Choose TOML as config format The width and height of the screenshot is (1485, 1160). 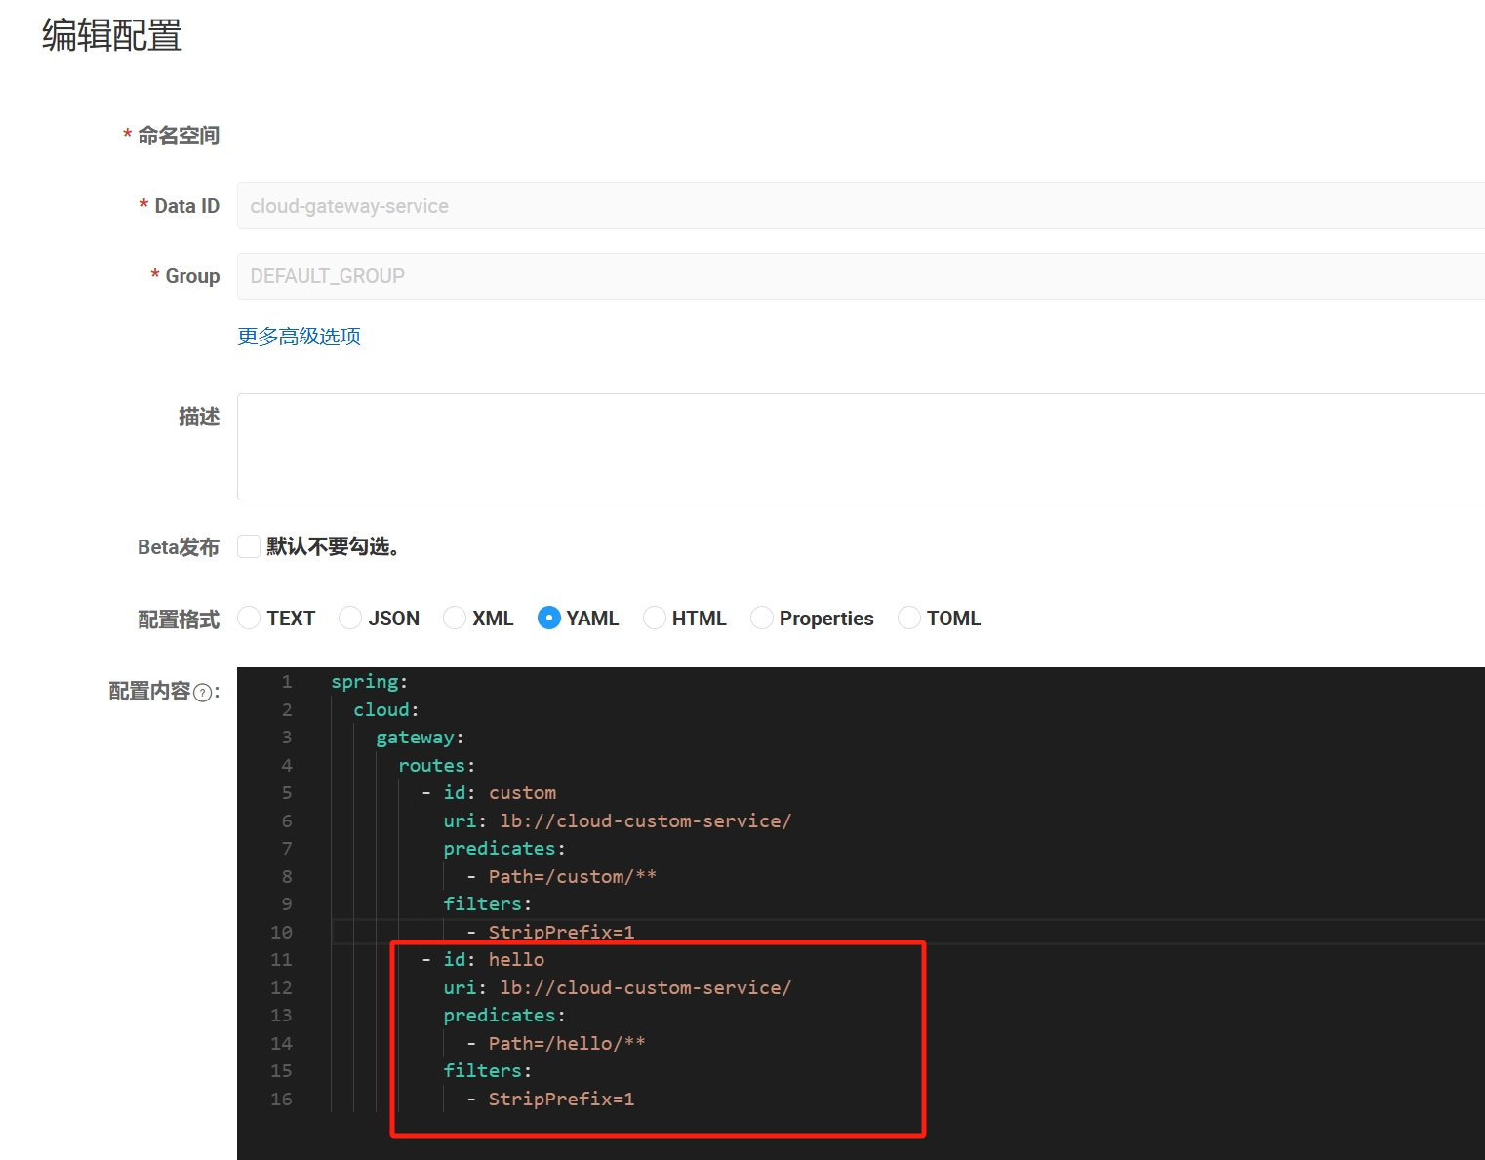pos(909,618)
